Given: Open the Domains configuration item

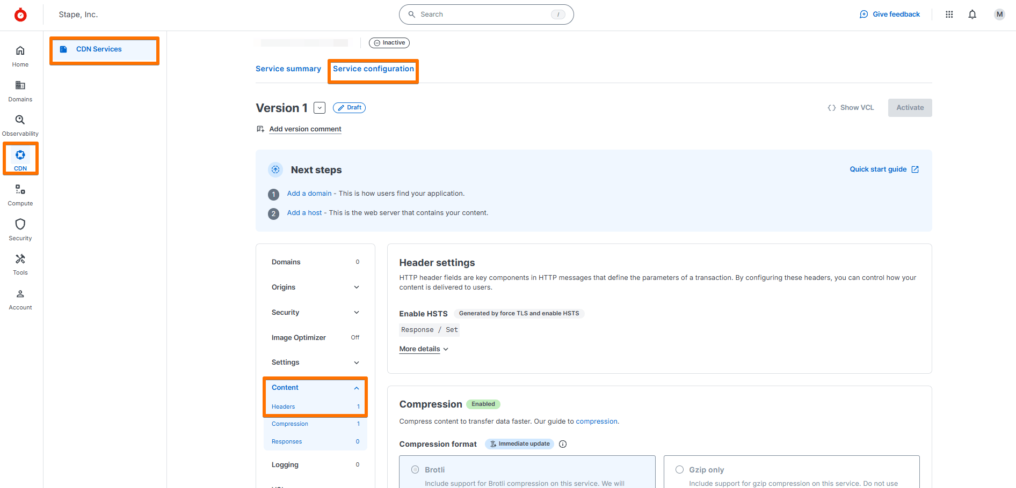Looking at the screenshot, I should [315, 262].
